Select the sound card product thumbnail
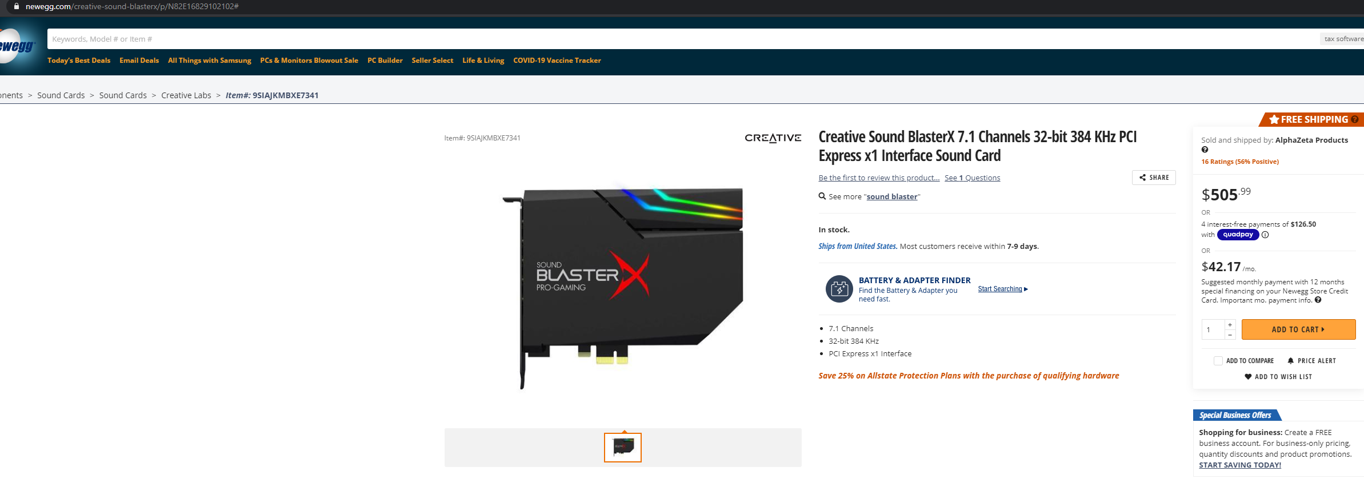 click(x=623, y=447)
